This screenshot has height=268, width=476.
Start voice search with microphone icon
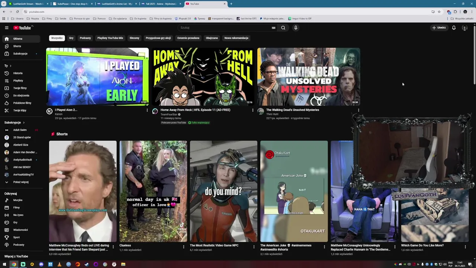coord(296,28)
